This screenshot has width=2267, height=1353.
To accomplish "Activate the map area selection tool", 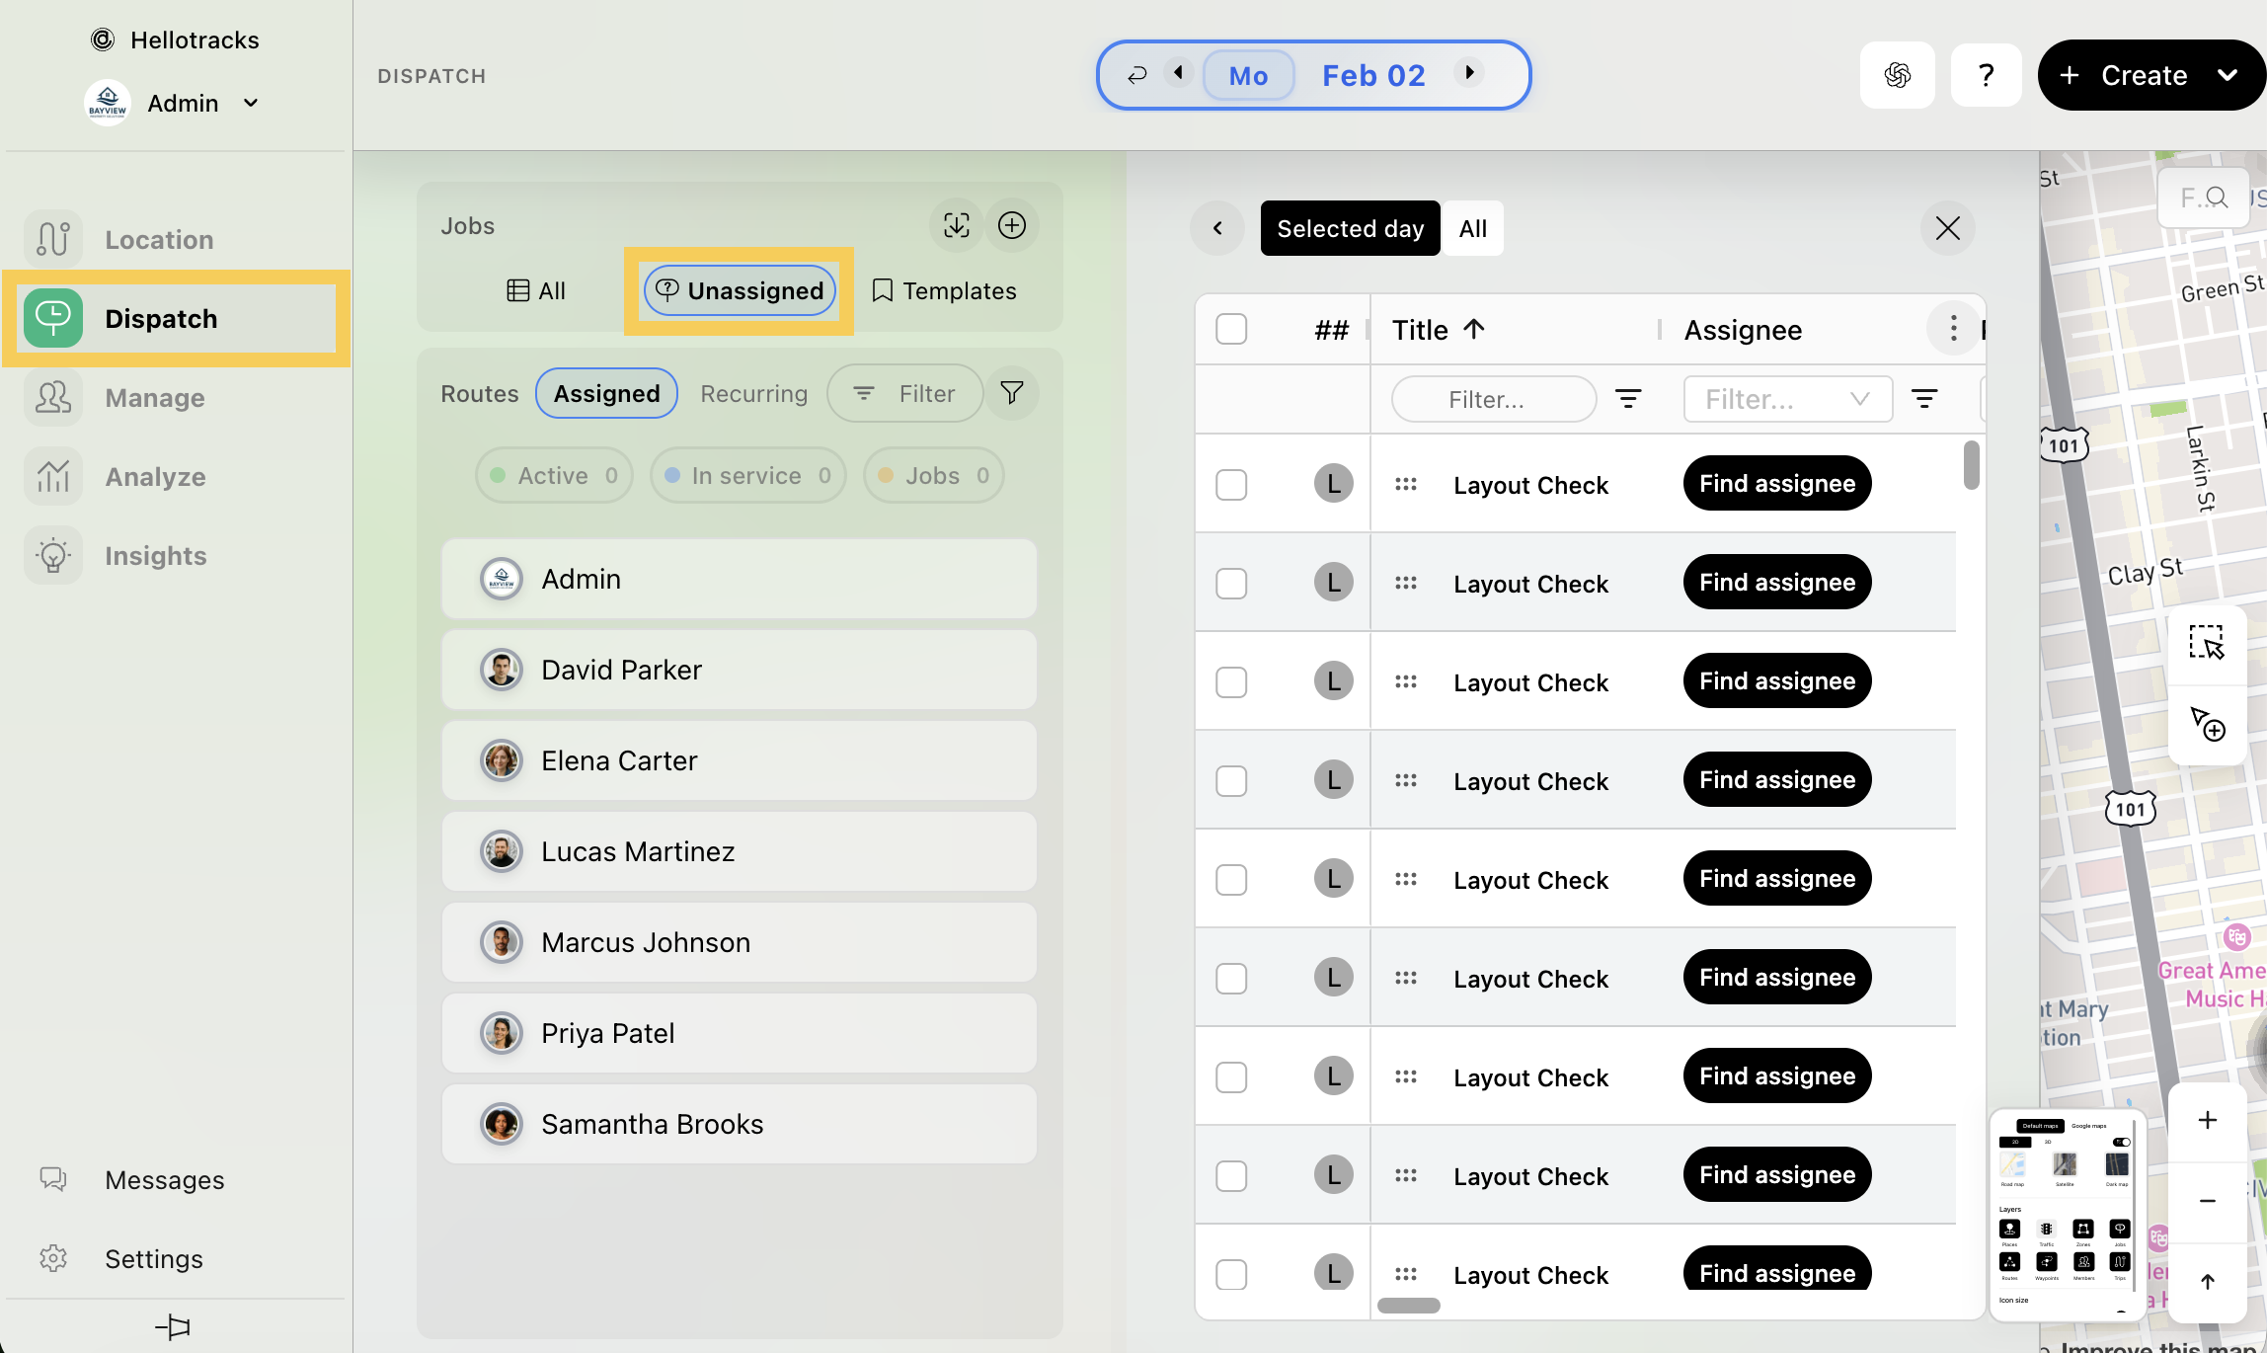I will click(2206, 643).
